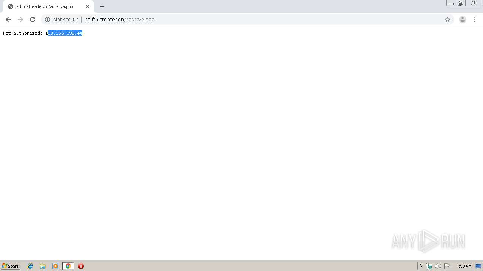The width and height of the screenshot is (483, 271).
Task: Click the 'Not authorized:' text
Action: 23,33
